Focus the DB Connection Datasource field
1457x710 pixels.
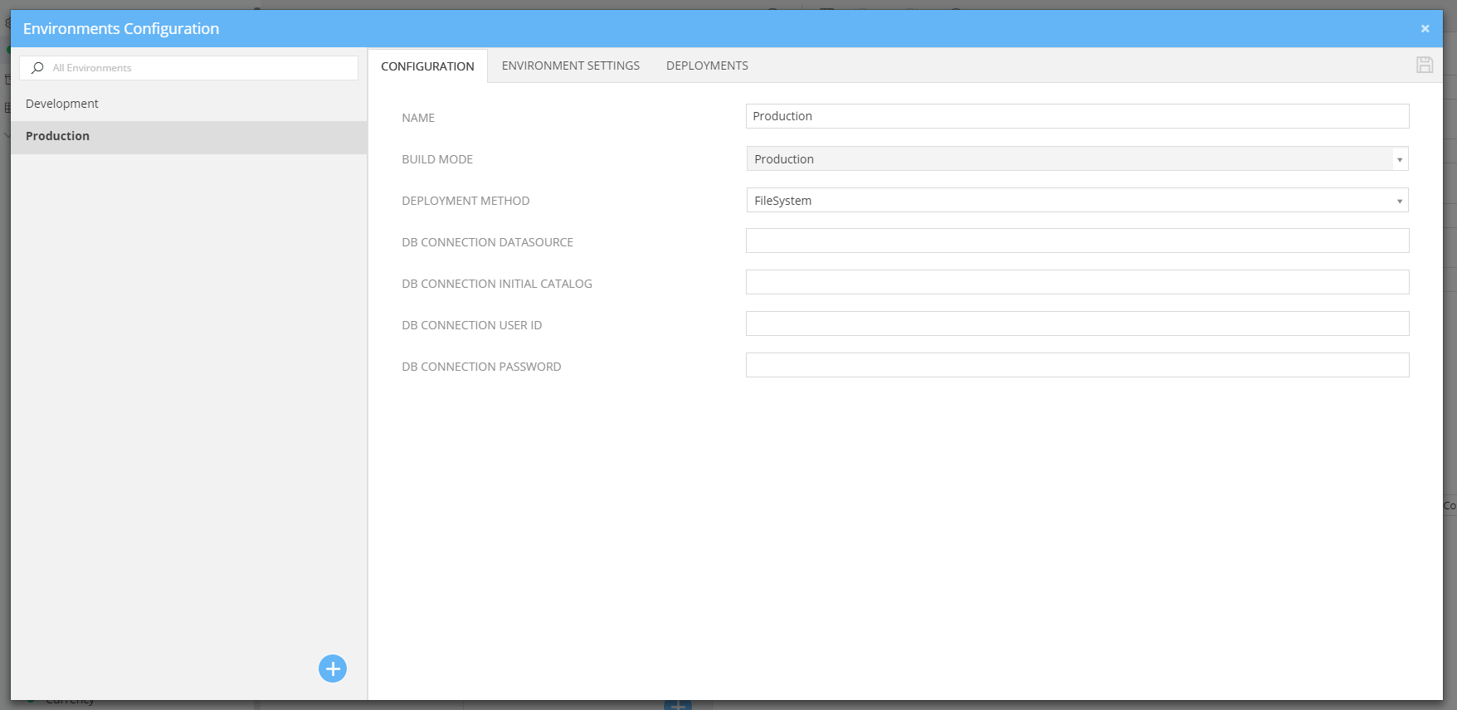pyautogui.click(x=1076, y=241)
